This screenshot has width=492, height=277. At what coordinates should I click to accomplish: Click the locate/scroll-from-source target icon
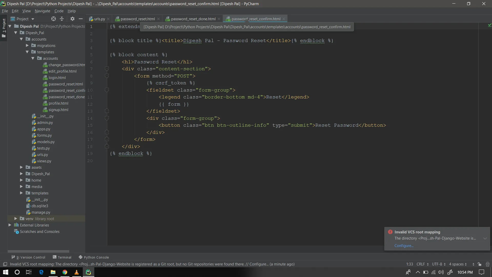[x=53, y=19]
